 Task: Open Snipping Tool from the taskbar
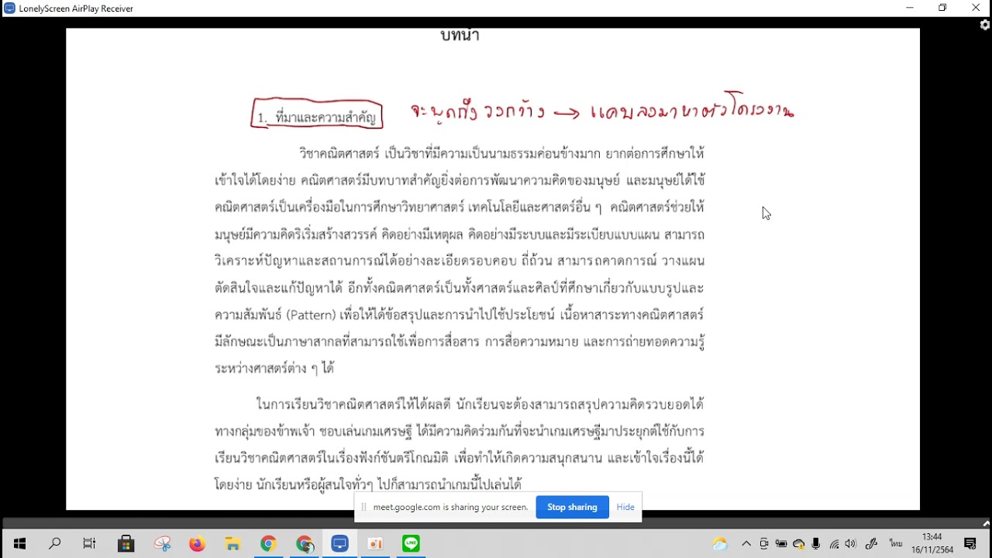162,544
